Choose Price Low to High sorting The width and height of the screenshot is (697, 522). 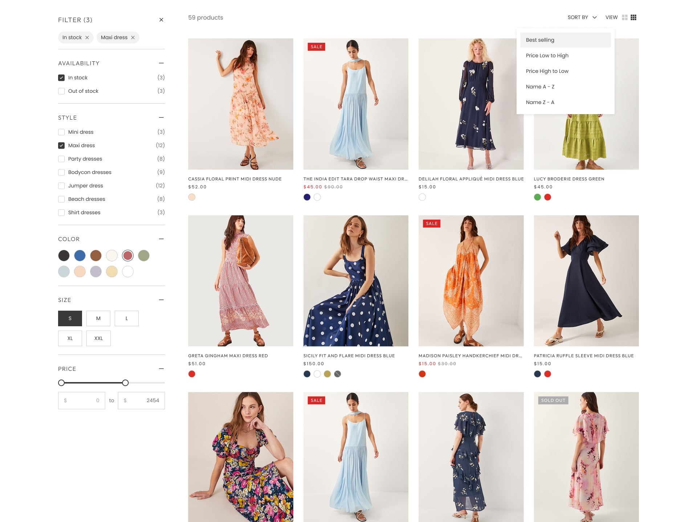547,55
